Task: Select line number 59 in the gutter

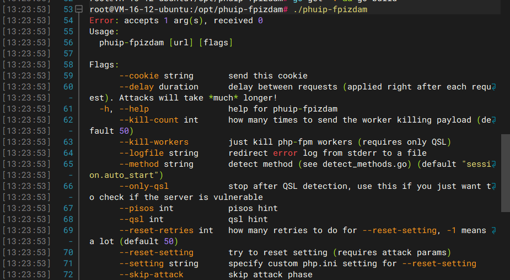Action: [x=68, y=76]
